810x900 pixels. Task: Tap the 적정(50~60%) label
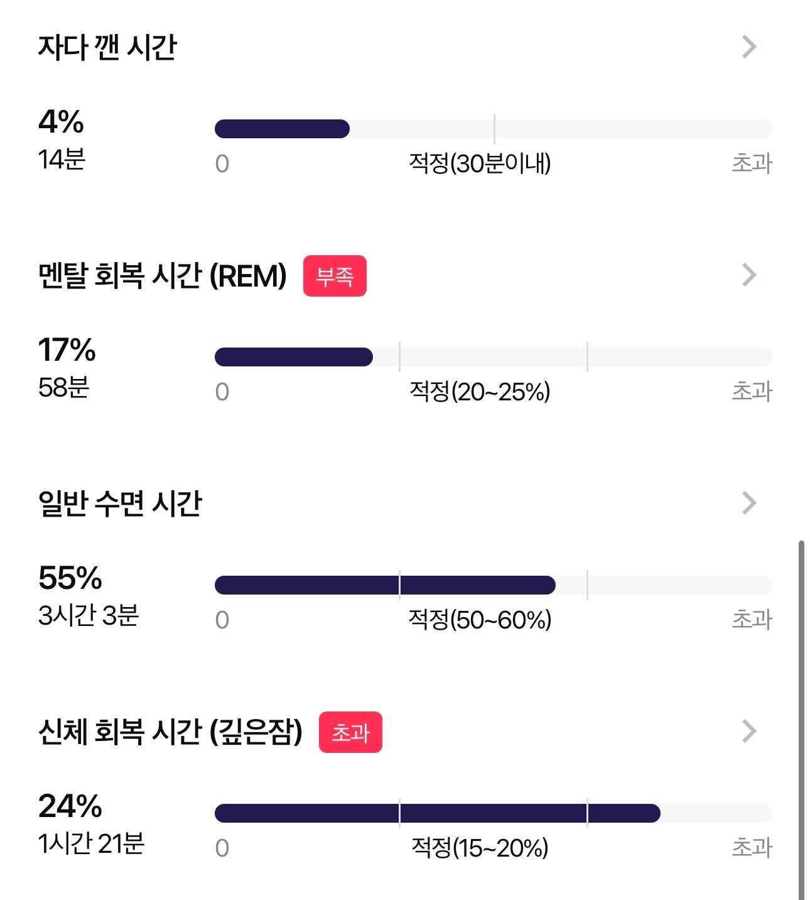pyautogui.click(x=480, y=620)
